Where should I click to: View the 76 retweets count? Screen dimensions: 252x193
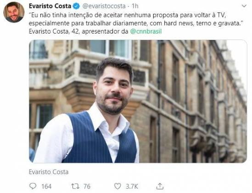(87, 187)
